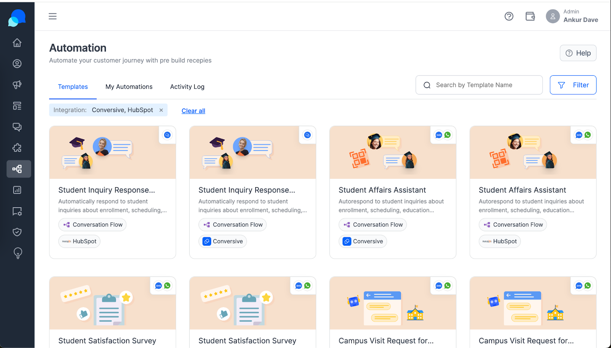The width and height of the screenshot is (611, 348).
Task: Open the hamburger menu icon
Action: [53, 16]
